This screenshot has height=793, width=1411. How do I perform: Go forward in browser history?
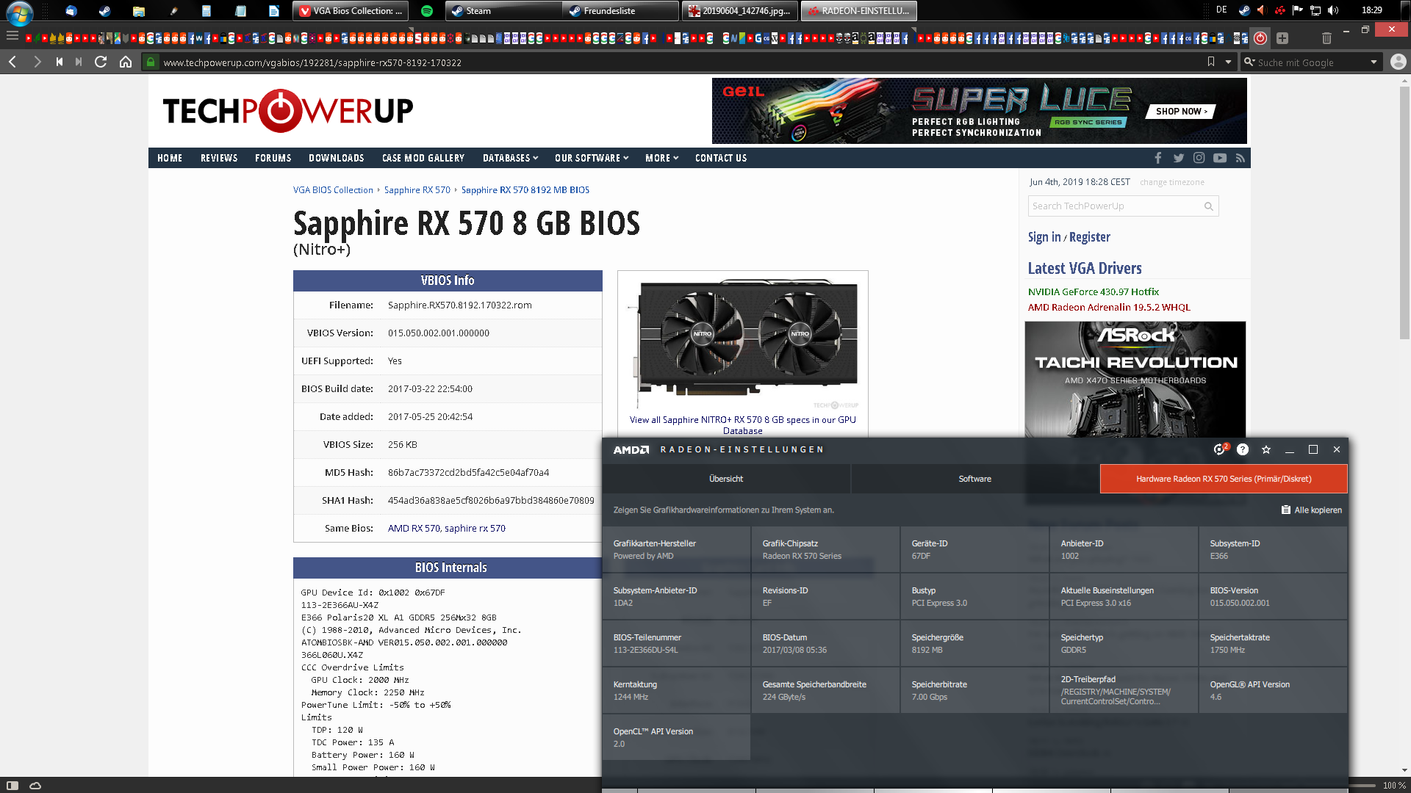37,62
